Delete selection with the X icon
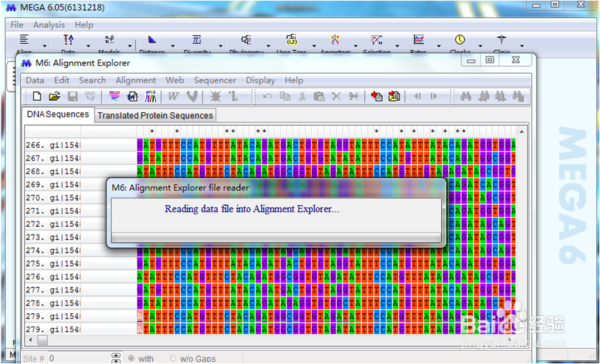 [336, 97]
